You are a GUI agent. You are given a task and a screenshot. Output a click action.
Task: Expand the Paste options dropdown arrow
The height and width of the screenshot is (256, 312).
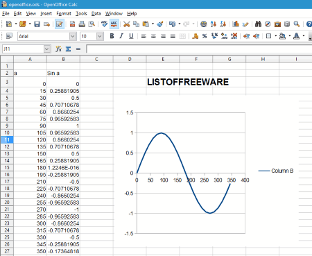coord(153,24)
